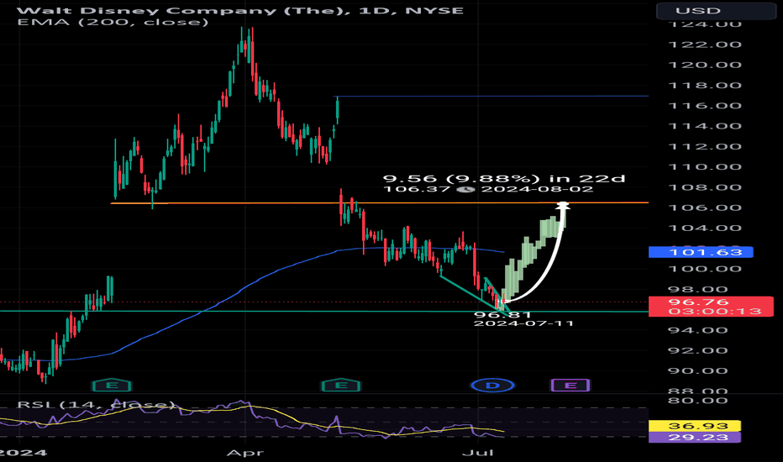The width and height of the screenshot is (783, 462).
Task: Click the Walt Disney Company chart title
Action: [x=240, y=10]
